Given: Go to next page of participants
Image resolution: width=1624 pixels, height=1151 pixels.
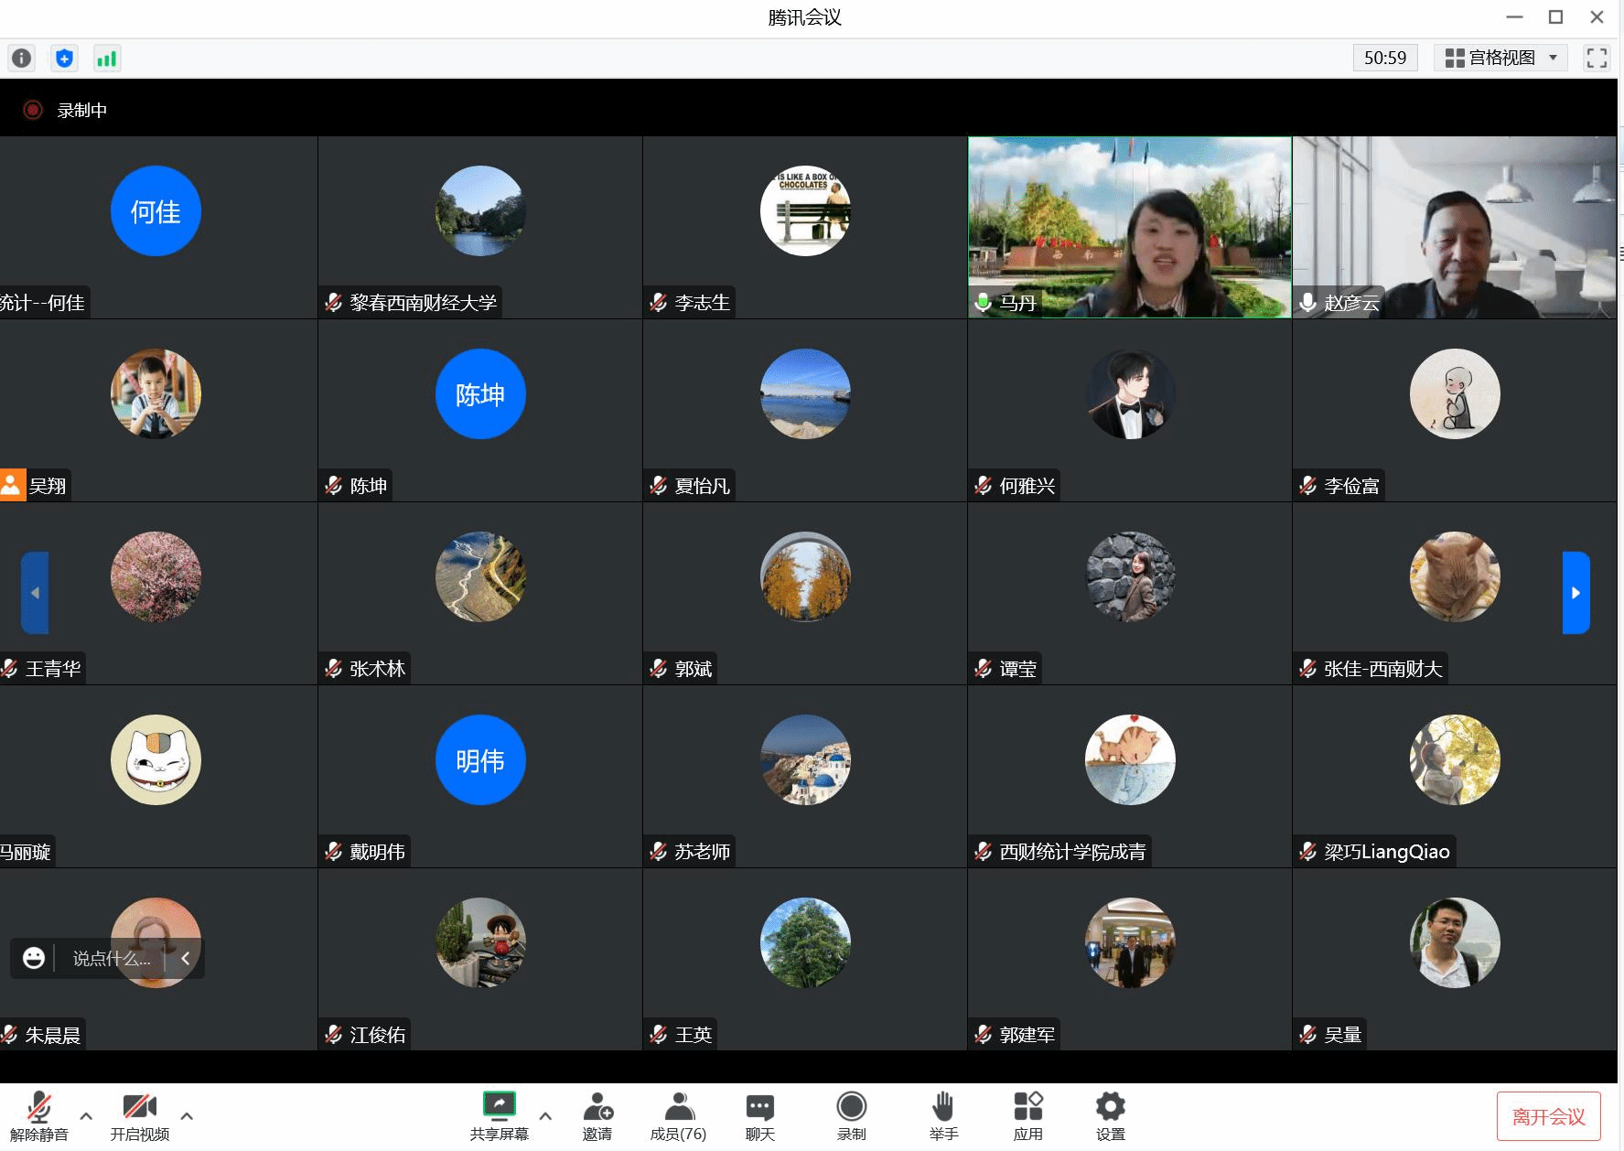Looking at the screenshot, I should [1576, 593].
